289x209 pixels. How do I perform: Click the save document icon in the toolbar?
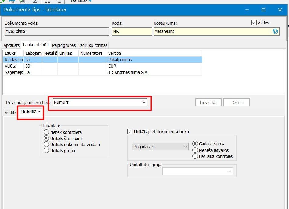(x=22, y=1)
